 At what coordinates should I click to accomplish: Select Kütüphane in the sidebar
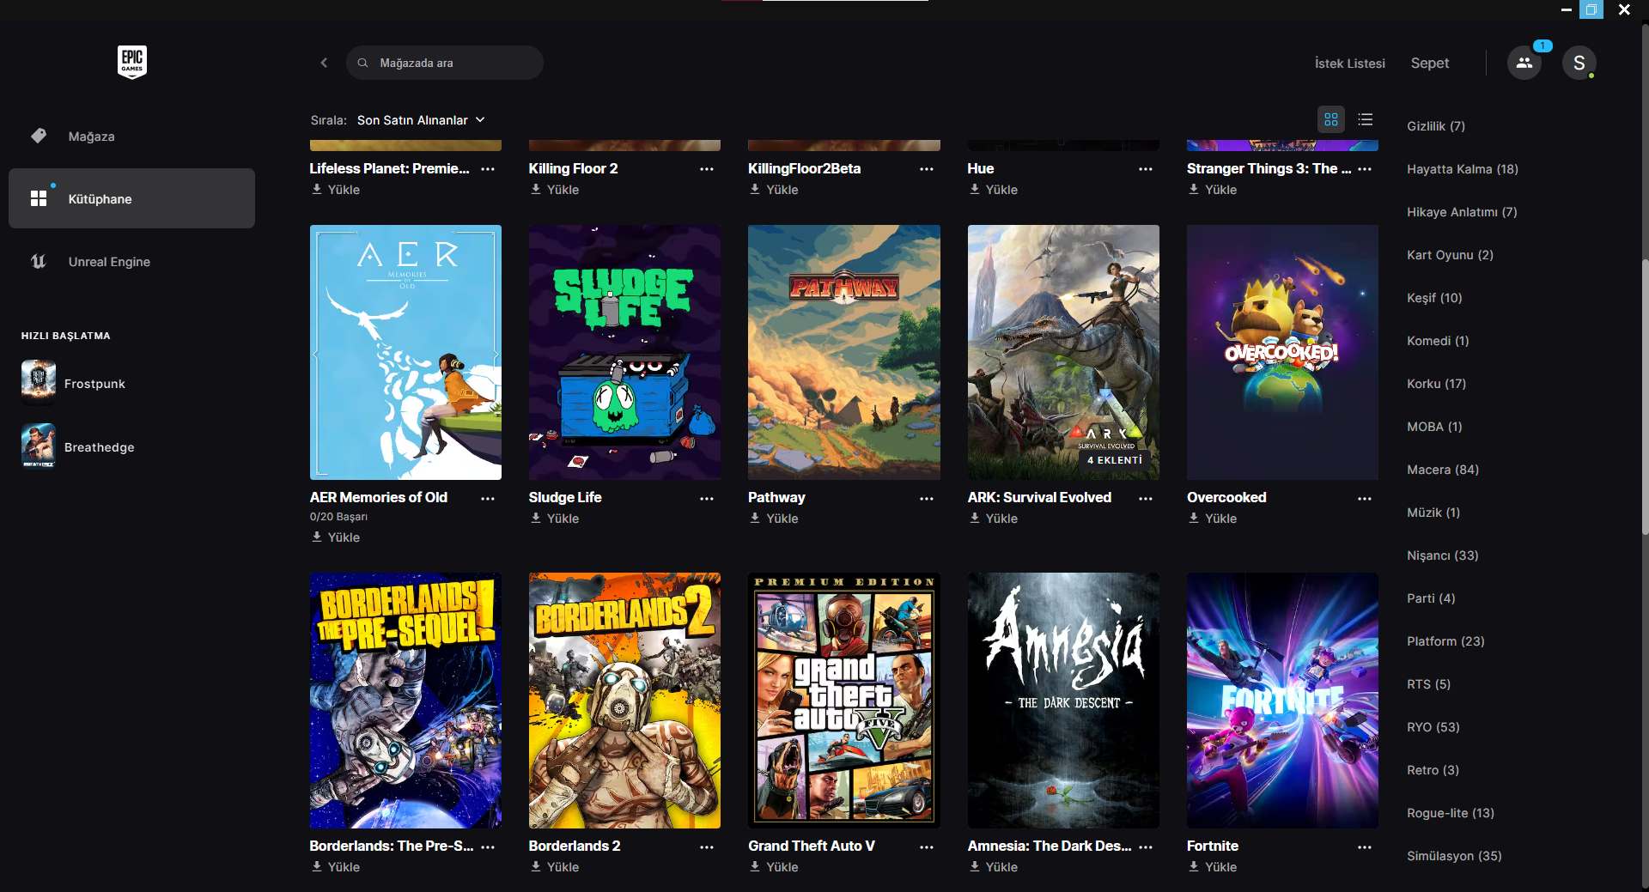[131, 198]
